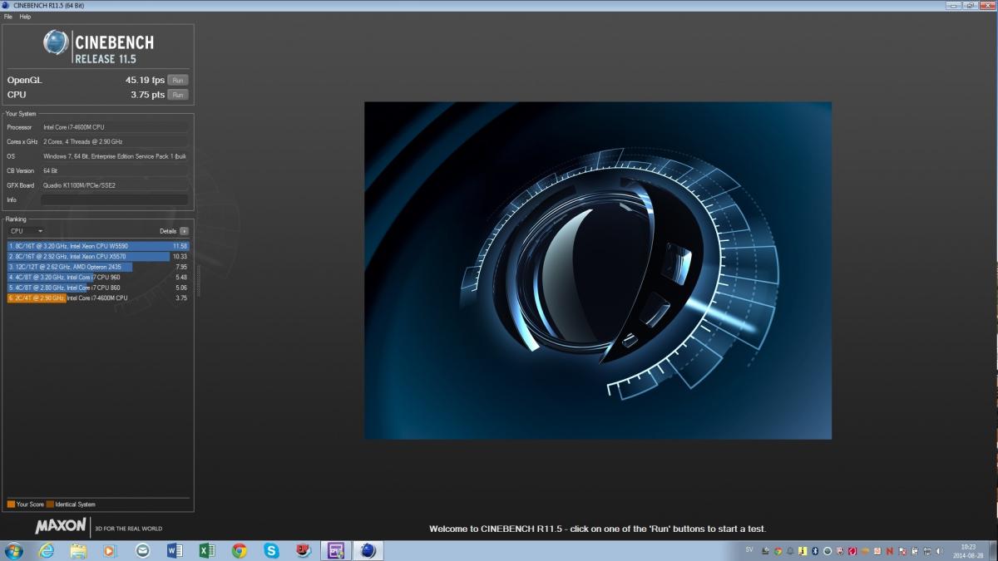This screenshot has width=998, height=561.
Task: Click the orange N tray icon
Action: point(890,551)
